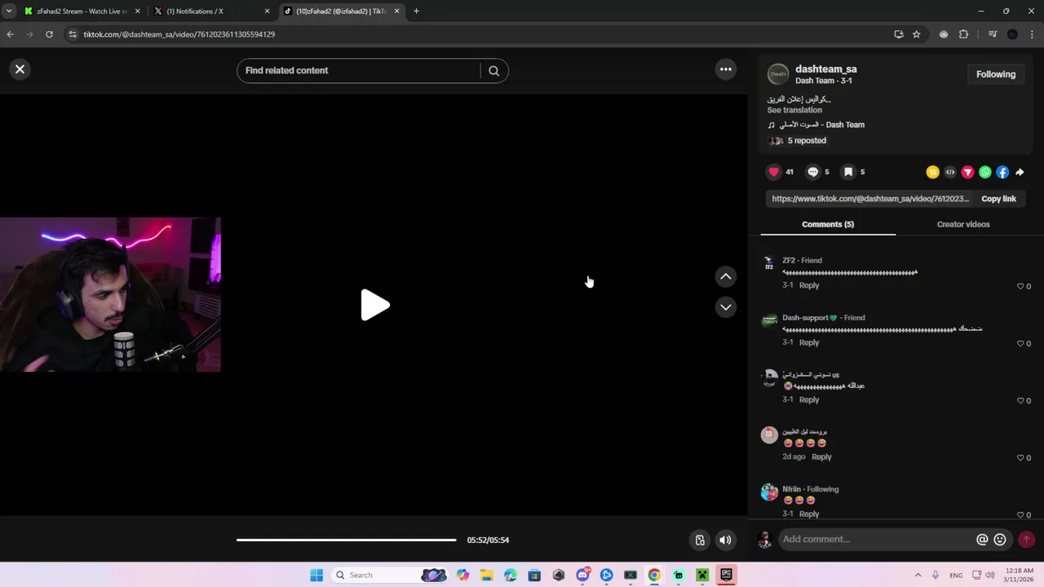Reload the page

49,34
